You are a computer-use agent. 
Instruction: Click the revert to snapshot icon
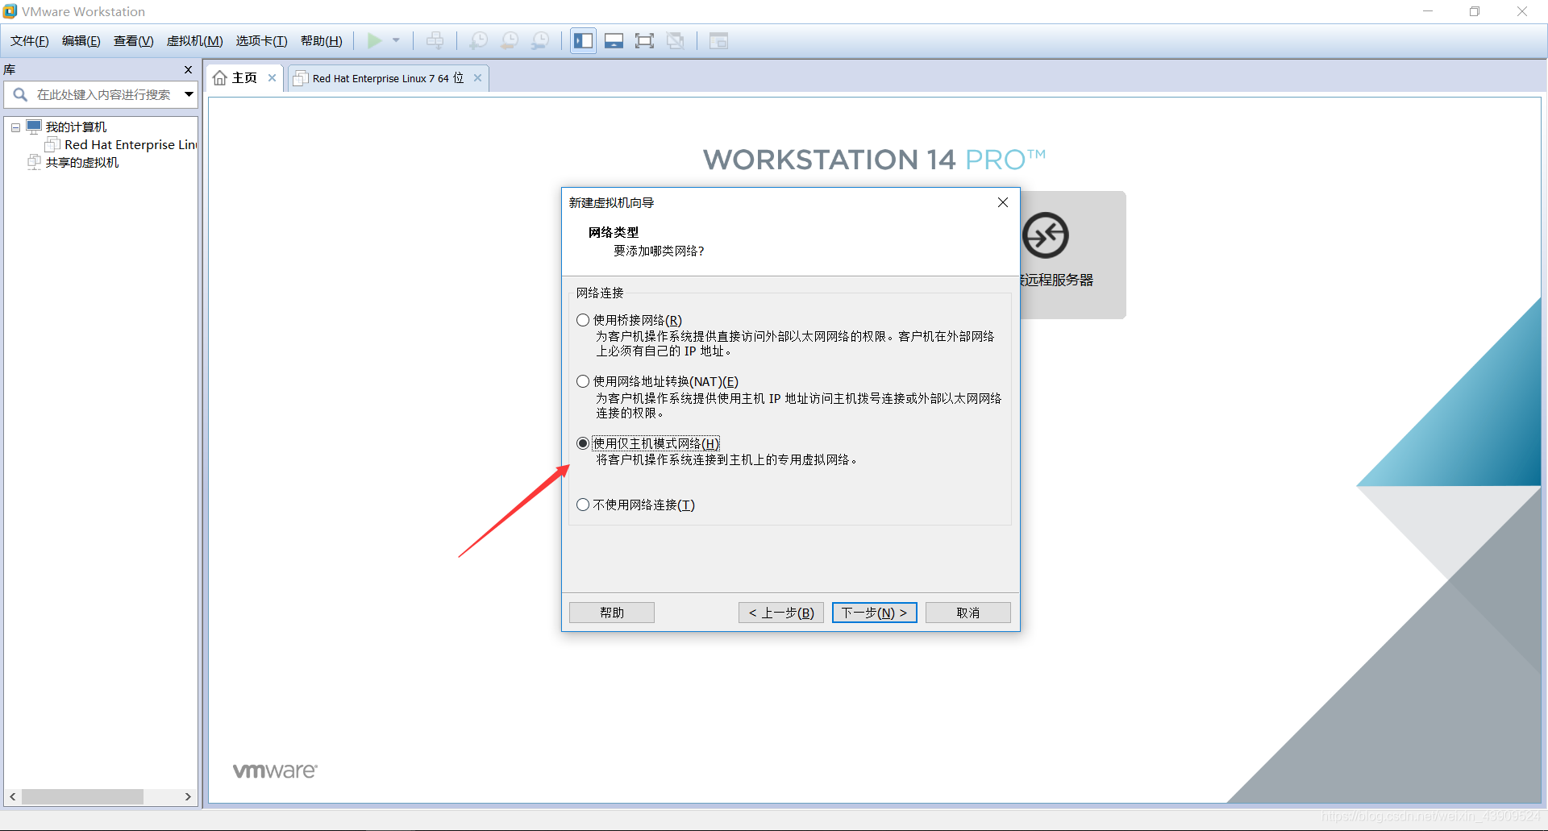(510, 40)
